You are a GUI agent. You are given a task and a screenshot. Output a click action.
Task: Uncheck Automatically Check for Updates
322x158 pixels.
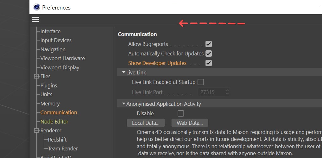209,54
